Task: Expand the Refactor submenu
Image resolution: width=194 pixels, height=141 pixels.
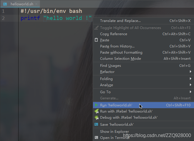Action: click(107, 72)
